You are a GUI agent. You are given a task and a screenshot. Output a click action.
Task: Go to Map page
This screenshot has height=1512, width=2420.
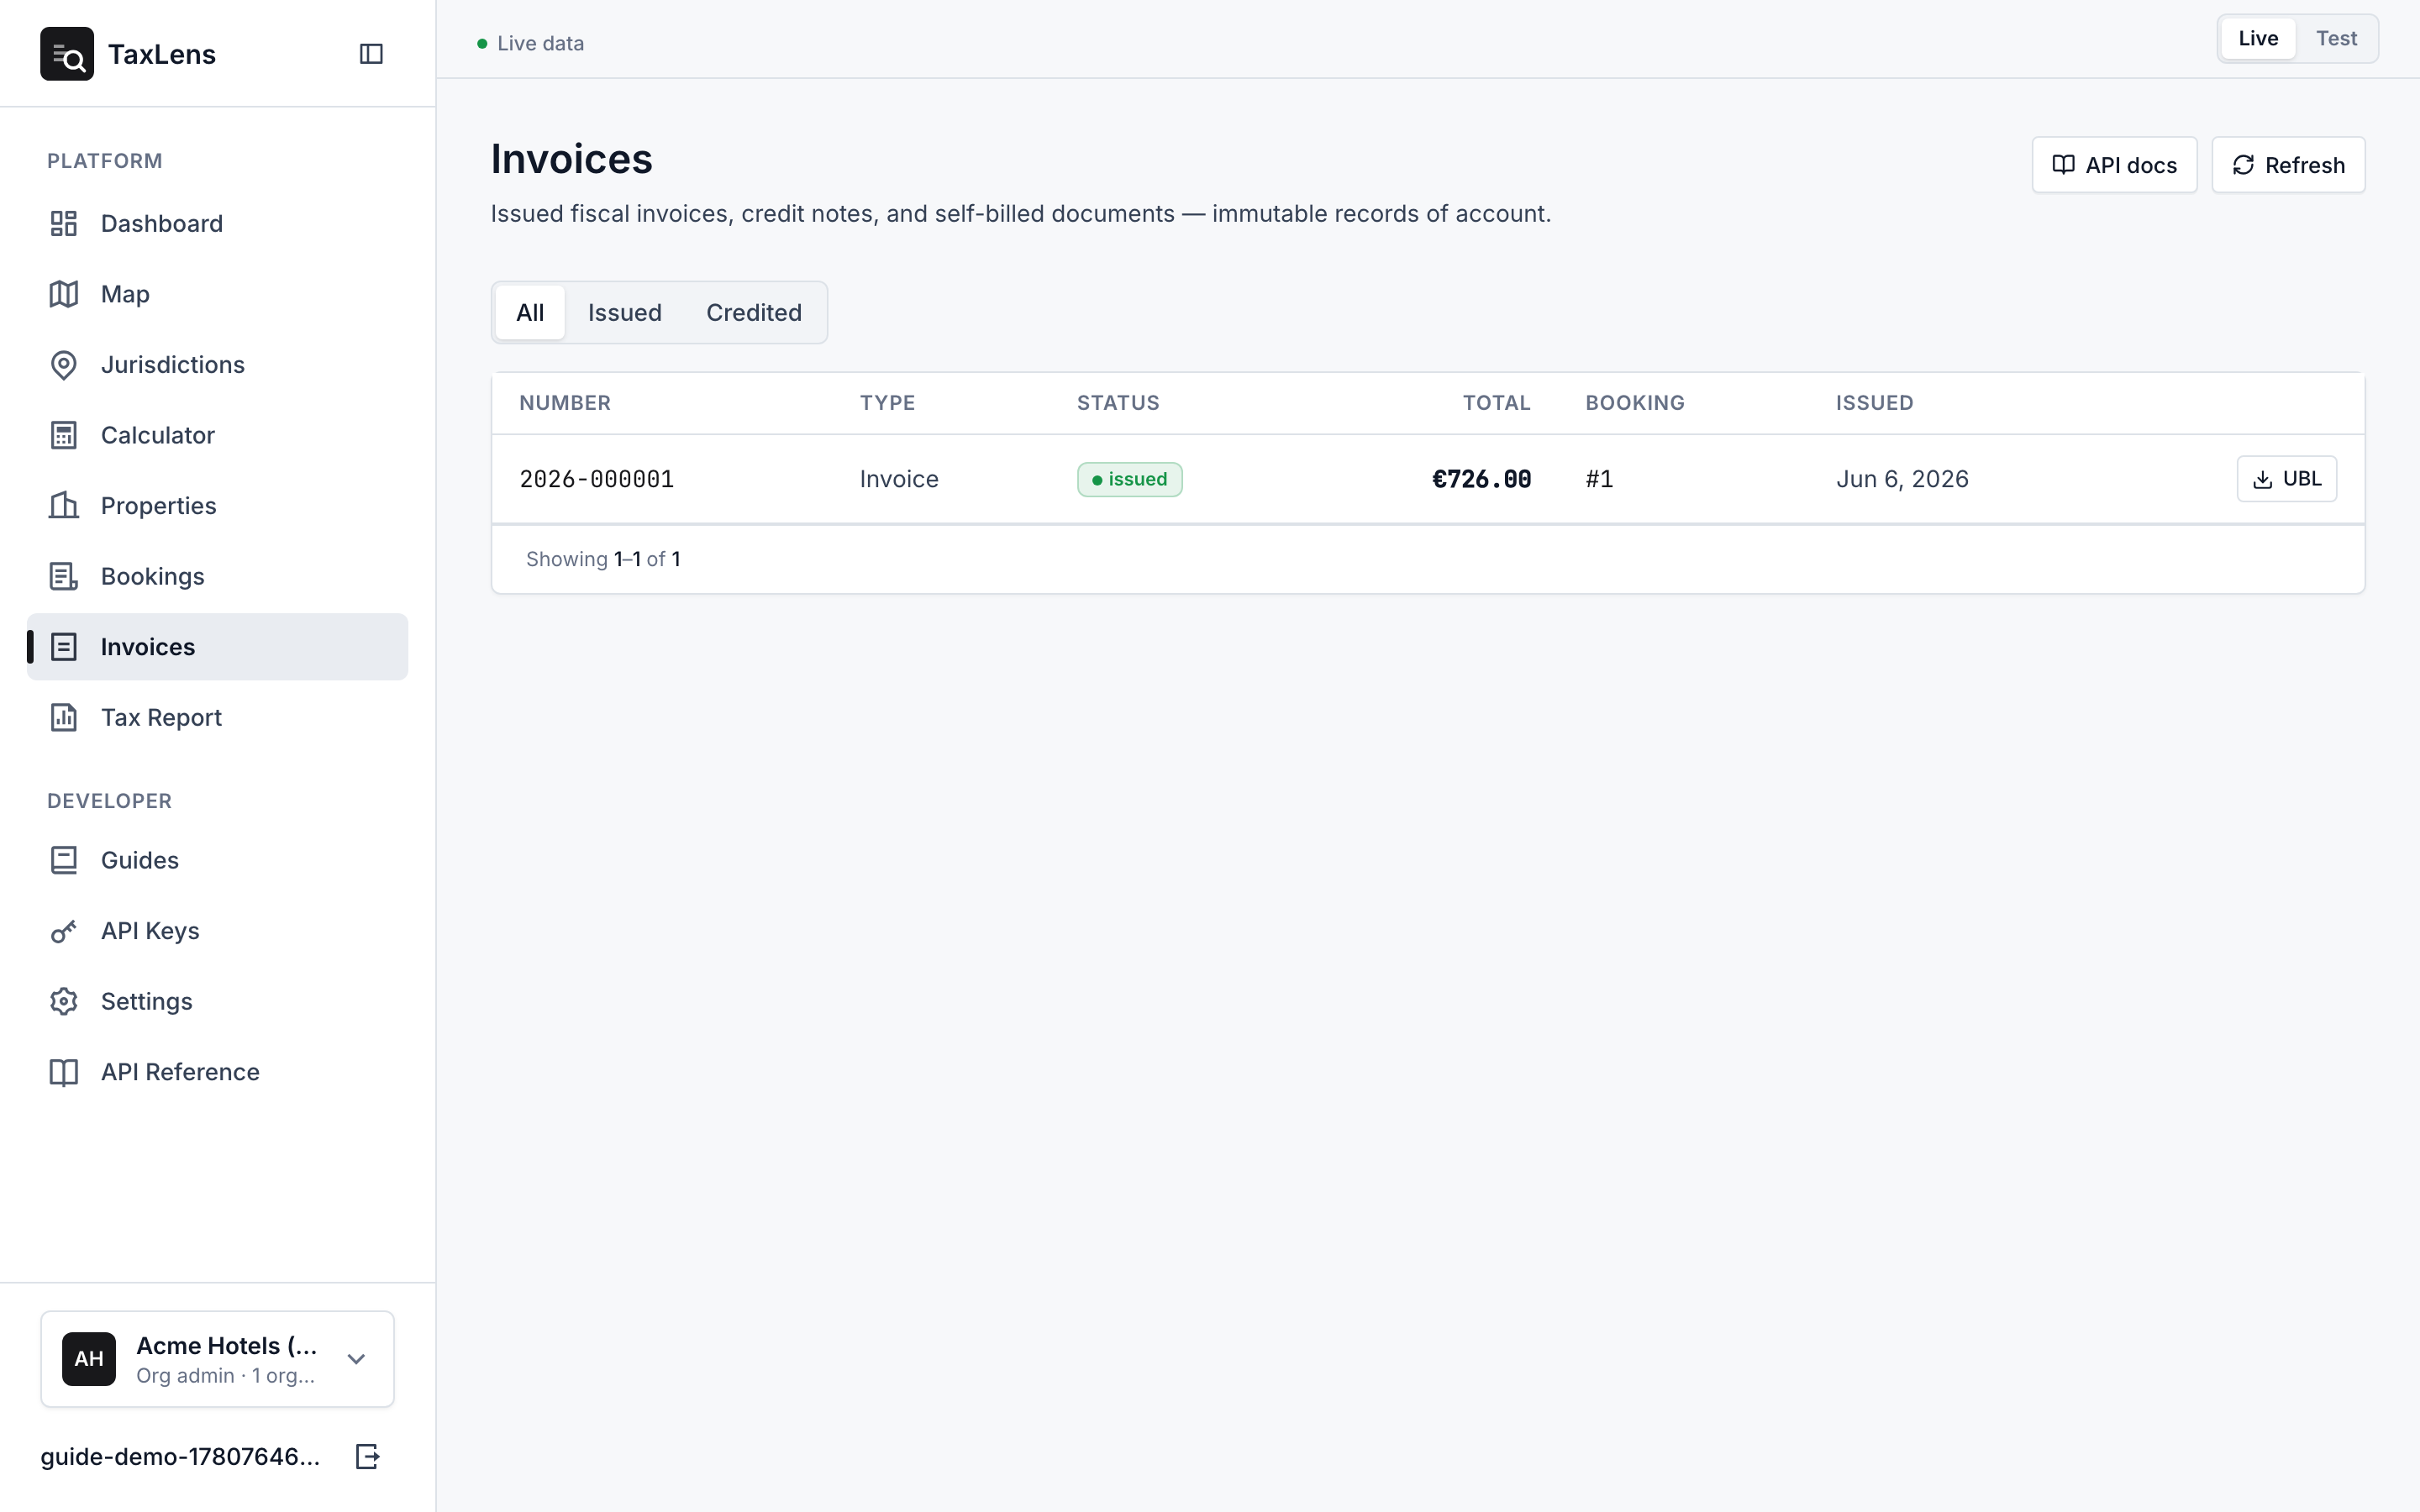[x=217, y=294]
